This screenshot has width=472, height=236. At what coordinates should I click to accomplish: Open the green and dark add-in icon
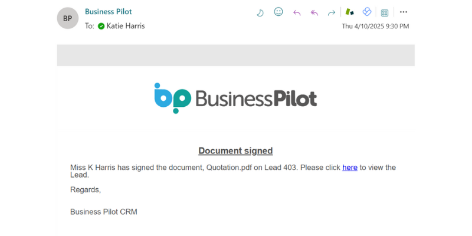[349, 12]
